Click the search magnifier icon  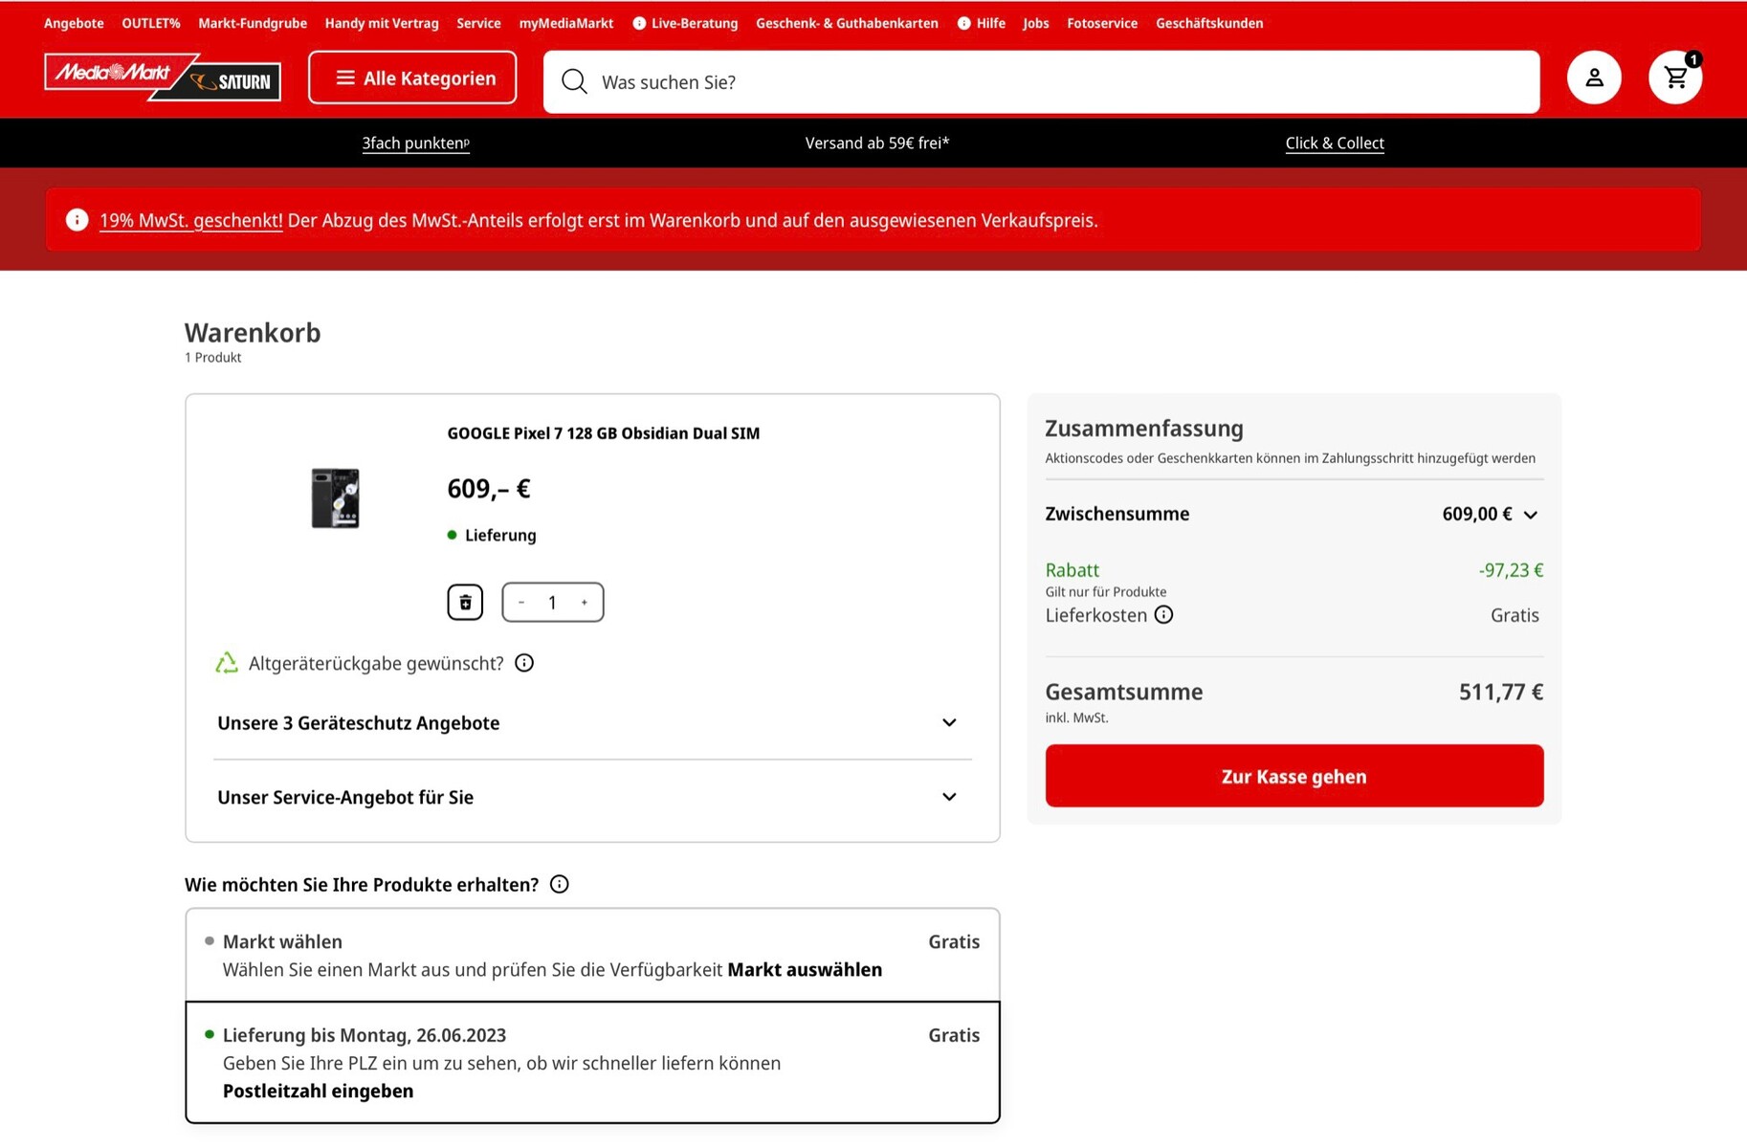point(574,81)
